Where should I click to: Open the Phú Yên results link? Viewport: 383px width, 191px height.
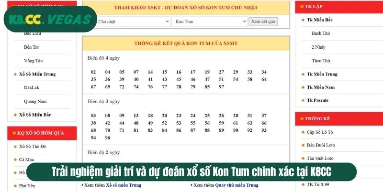pyautogui.click(x=27, y=186)
